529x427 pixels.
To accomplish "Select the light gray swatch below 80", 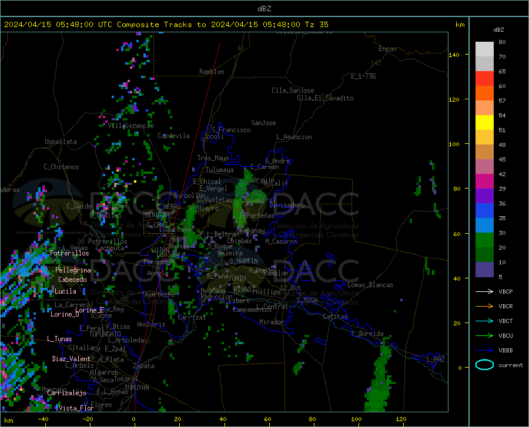I will point(484,49).
